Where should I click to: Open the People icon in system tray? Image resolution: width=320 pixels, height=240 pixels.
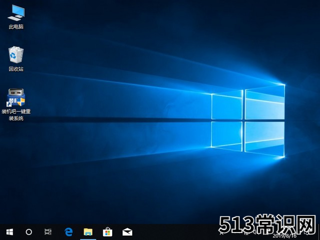click(222, 232)
